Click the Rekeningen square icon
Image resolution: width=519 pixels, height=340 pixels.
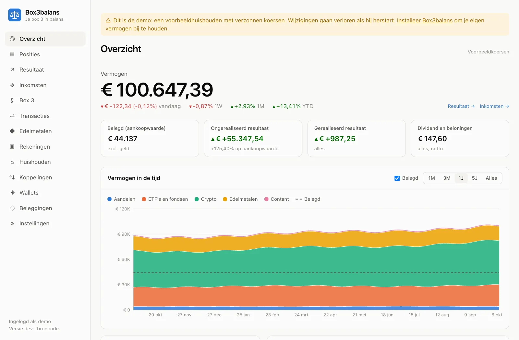tap(12, 147)
